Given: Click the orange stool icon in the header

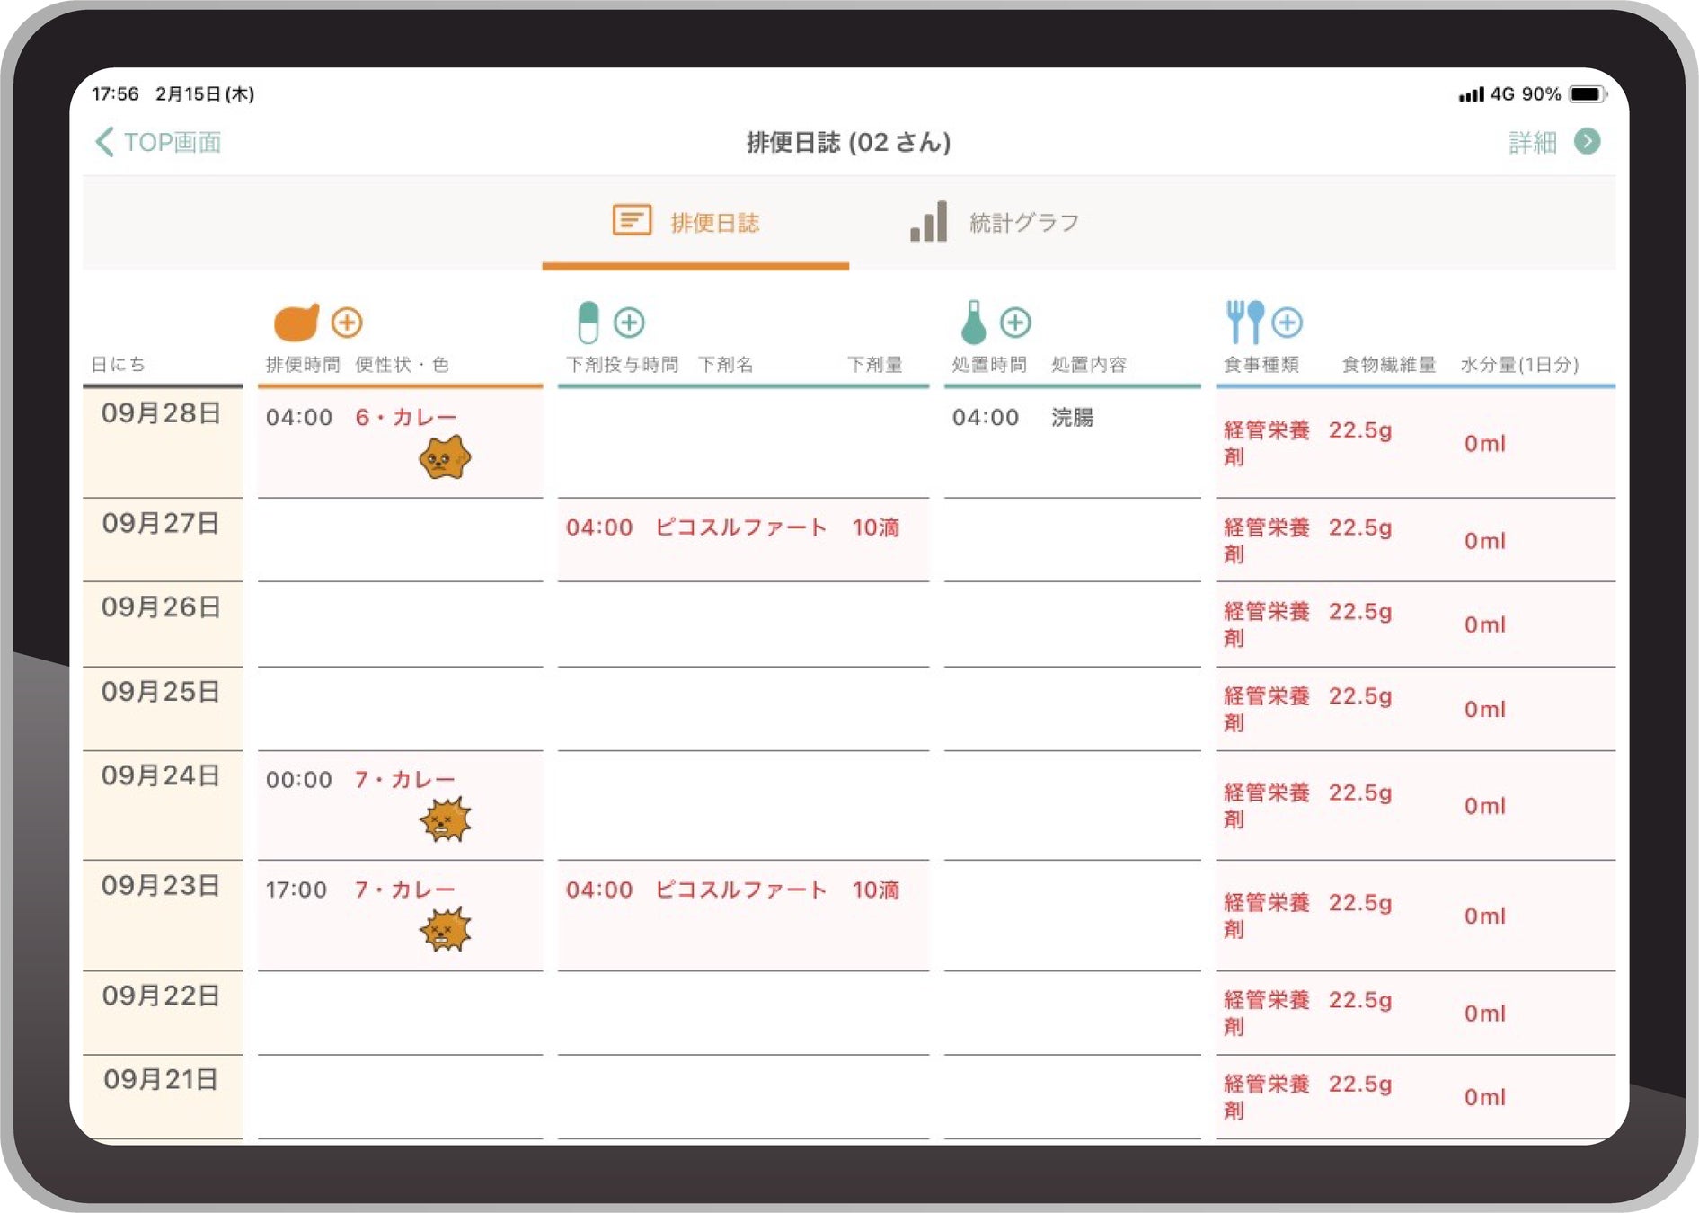Looking at the screenshot, I should coord(296,322).
